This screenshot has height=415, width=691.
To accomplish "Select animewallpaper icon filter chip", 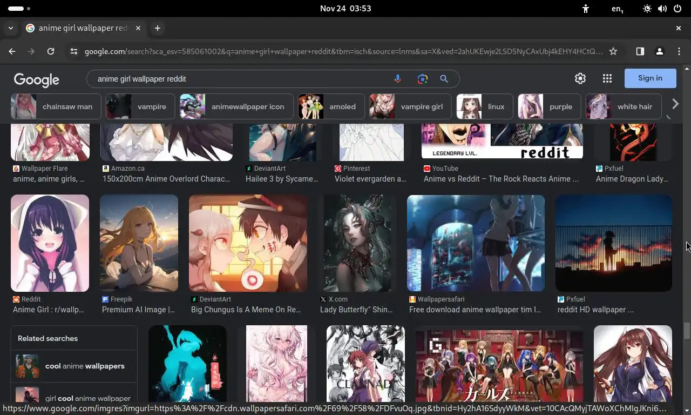I will click(236, 106).
